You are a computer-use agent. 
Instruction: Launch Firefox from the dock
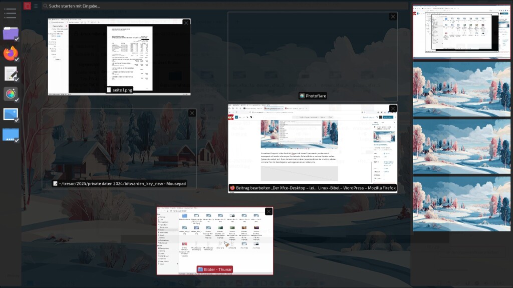pos(11,53)
